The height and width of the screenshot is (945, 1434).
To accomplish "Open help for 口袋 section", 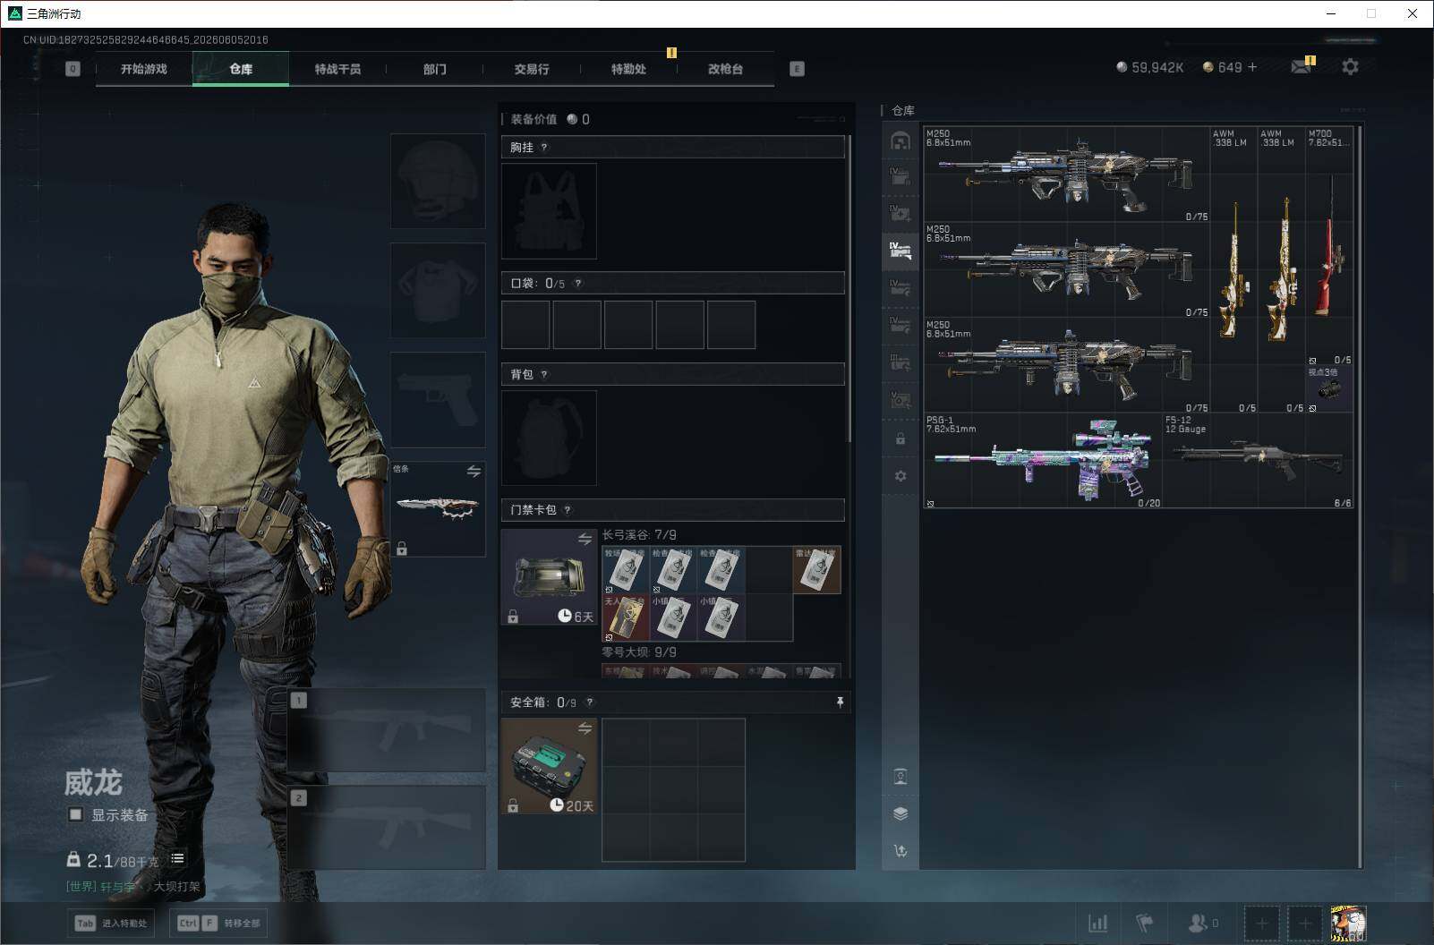I will click(578, 284).
